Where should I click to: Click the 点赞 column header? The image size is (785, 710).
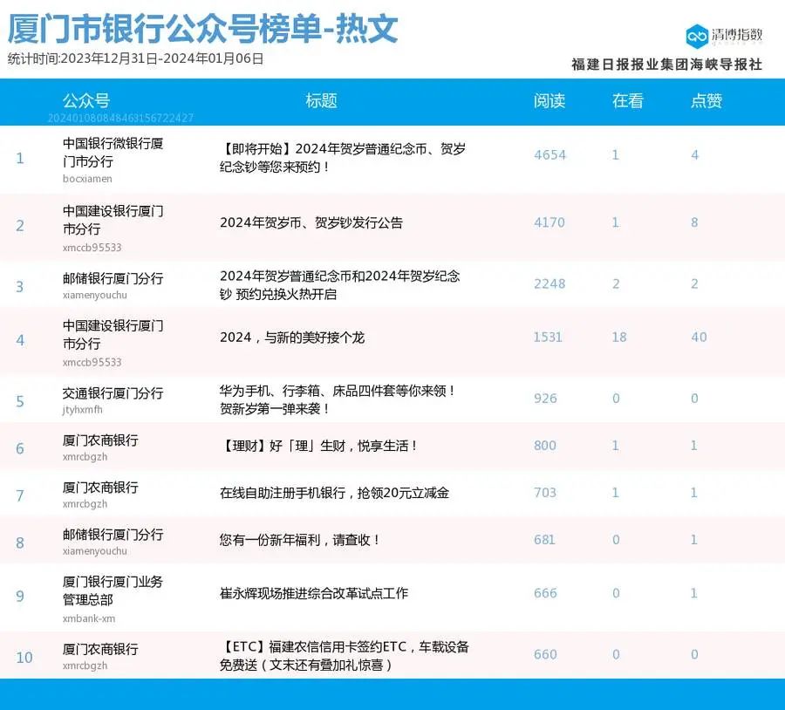coord(706,100)
